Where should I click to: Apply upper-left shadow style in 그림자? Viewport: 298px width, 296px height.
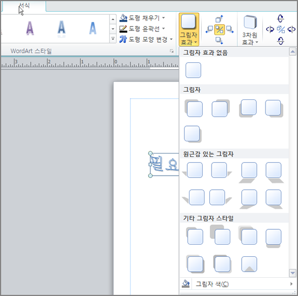pyautogui.click(x=193, y=108)
